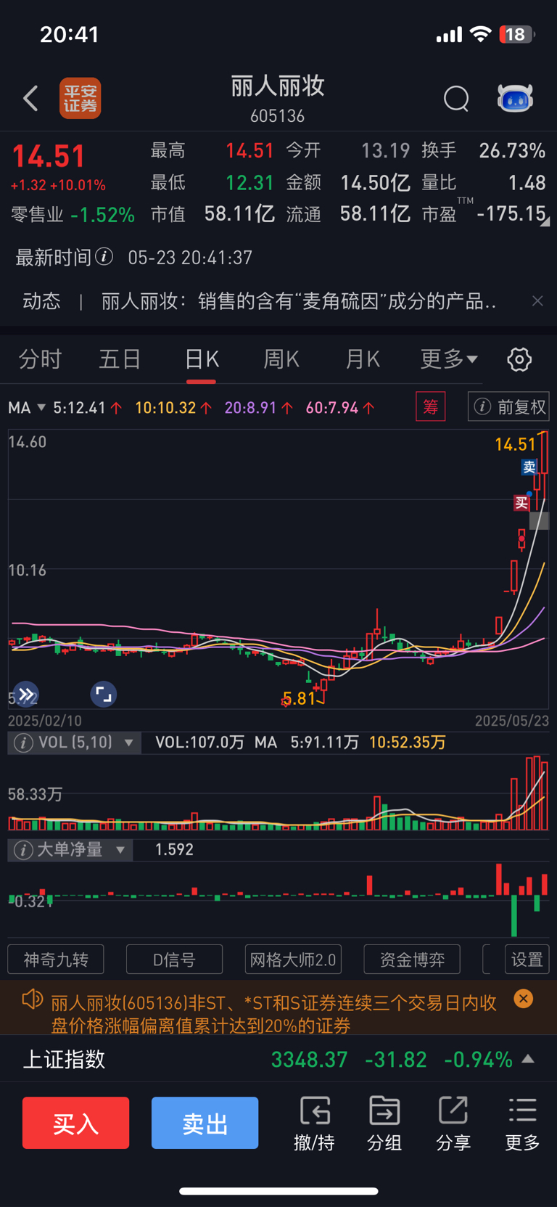The width and height of the screenshot is (557, 1207).
Task: Enable 神奇九转 indicator
Action: pyautogui.click(x=56, y=960)
